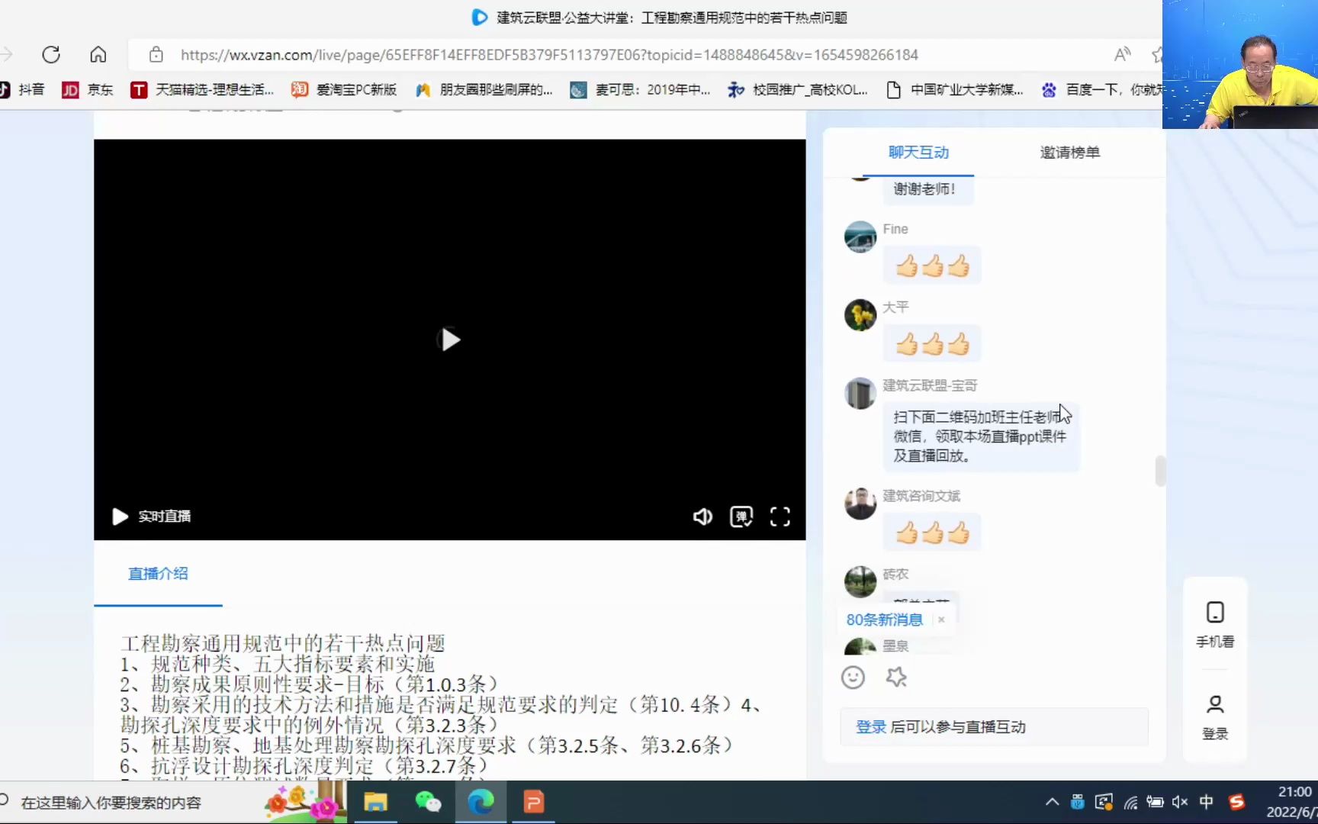
Task: Play the video with center play button
Action: tap(450, 340)
